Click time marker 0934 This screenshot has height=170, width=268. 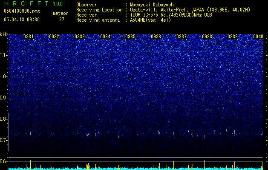[x=105, y=36]
